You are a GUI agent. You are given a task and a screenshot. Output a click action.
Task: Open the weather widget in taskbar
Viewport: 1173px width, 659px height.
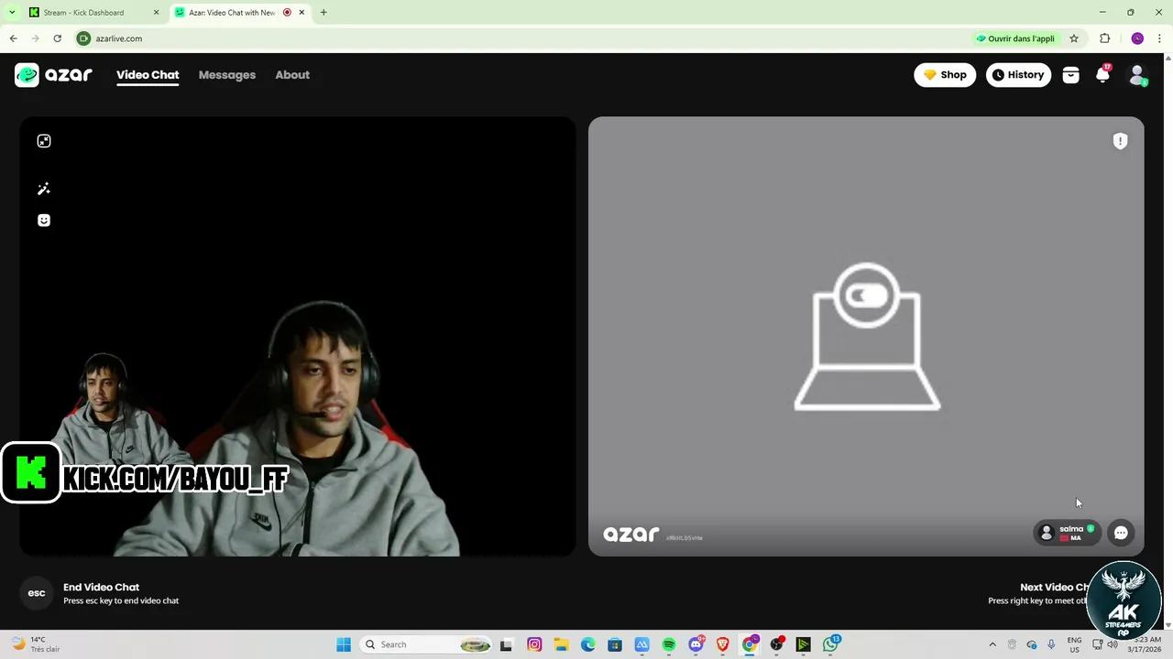pyautogui.click(x=35, y=644)
